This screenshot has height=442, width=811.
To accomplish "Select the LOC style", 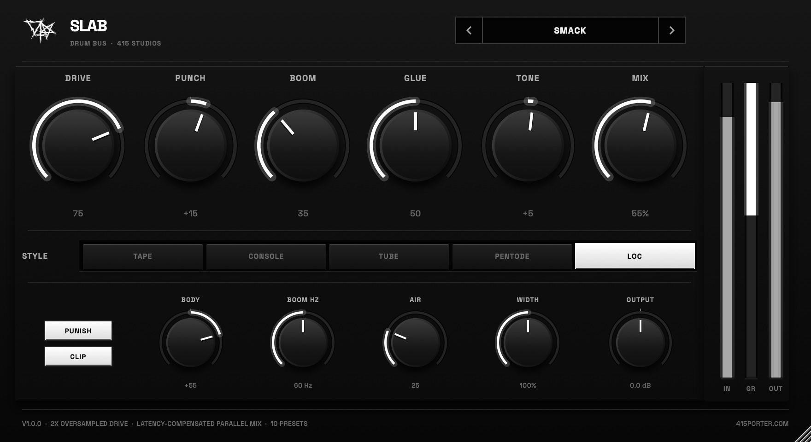I will [635, 256].
